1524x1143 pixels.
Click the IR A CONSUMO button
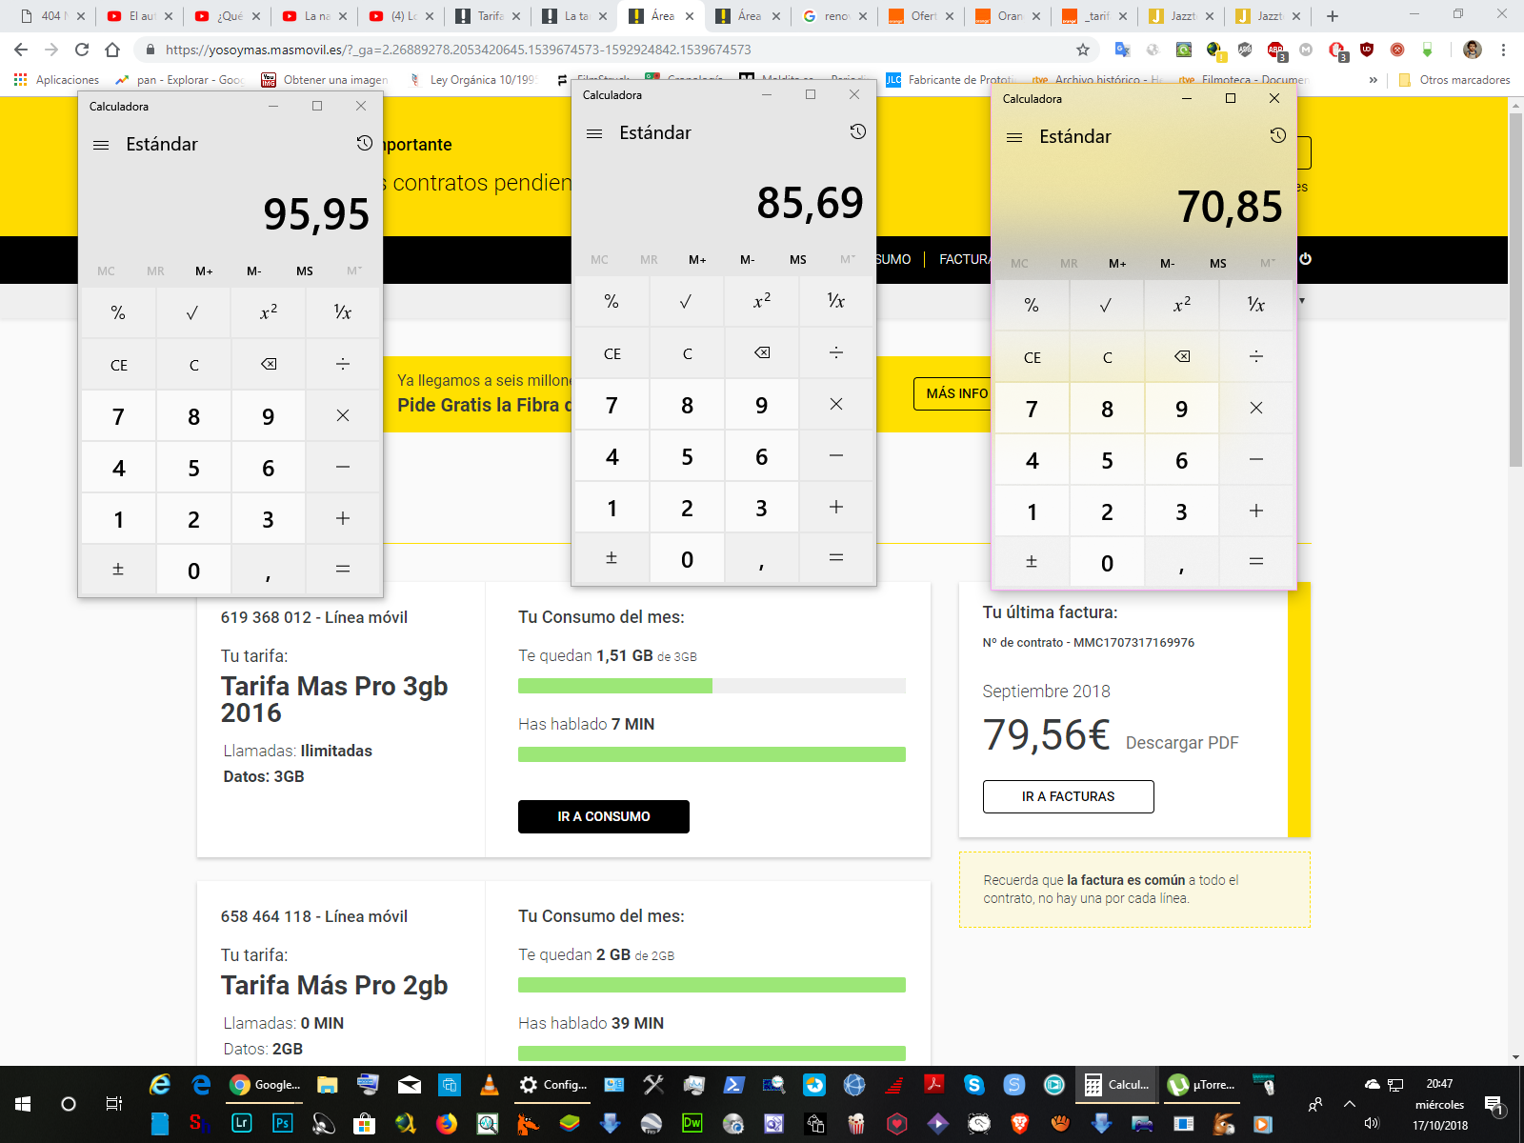[603, 816]
